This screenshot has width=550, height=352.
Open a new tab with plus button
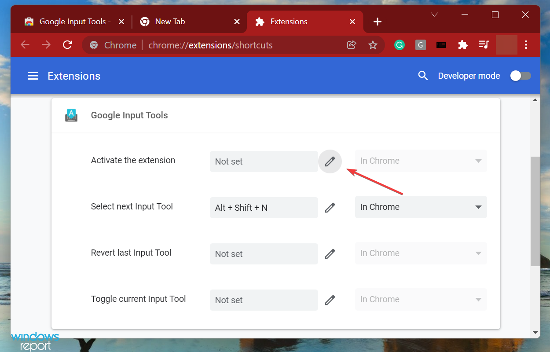377,22
